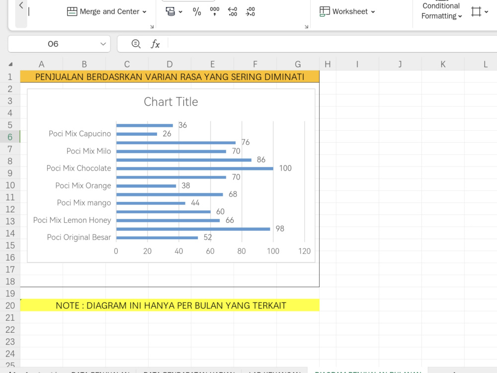Click the yellow NOTE DIAGRAM INI cell
This screenshot has height=373, width=497.
click(x=169, y=305)
